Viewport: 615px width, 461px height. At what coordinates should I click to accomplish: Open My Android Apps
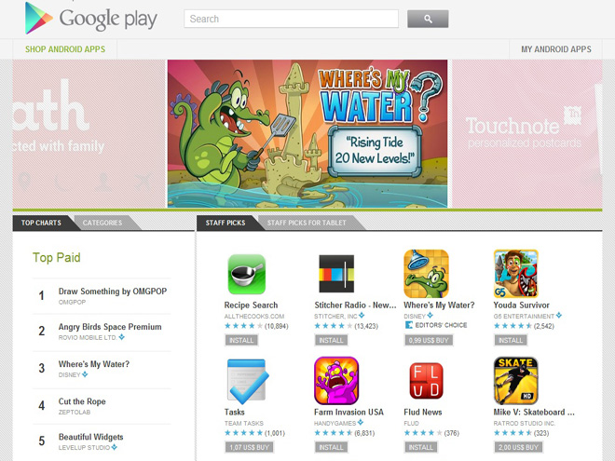coord(555,49)
